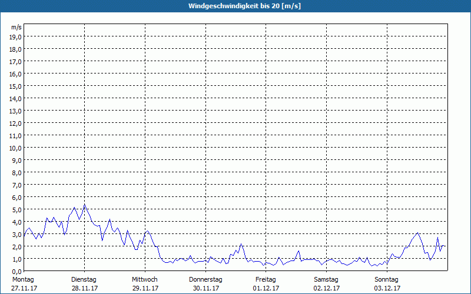
Task: Click the date 29.11.17
Action: 145,288
